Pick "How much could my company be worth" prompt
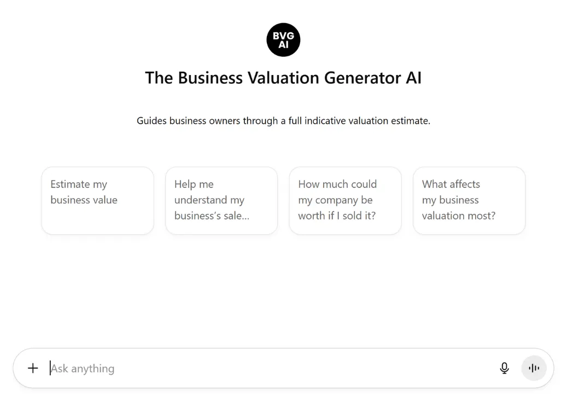Screen dimensions: 567x394 point(345,200)
